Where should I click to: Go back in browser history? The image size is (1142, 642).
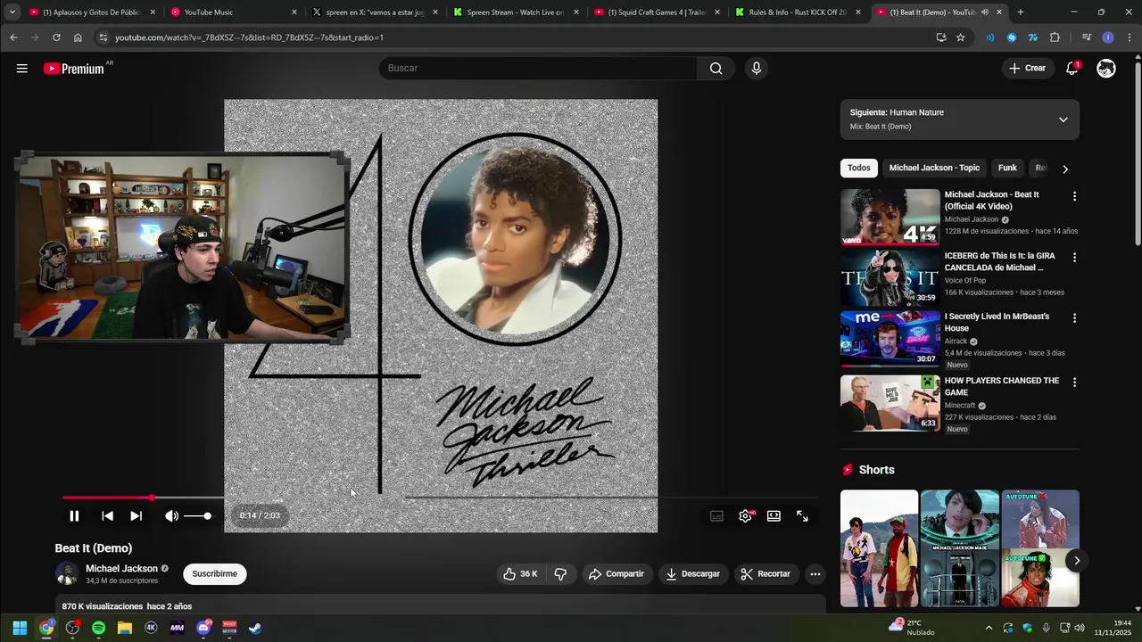tap(13, 37)
